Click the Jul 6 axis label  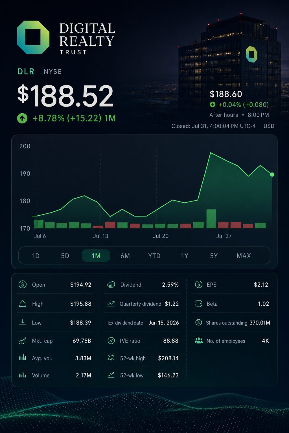(40, 236)
